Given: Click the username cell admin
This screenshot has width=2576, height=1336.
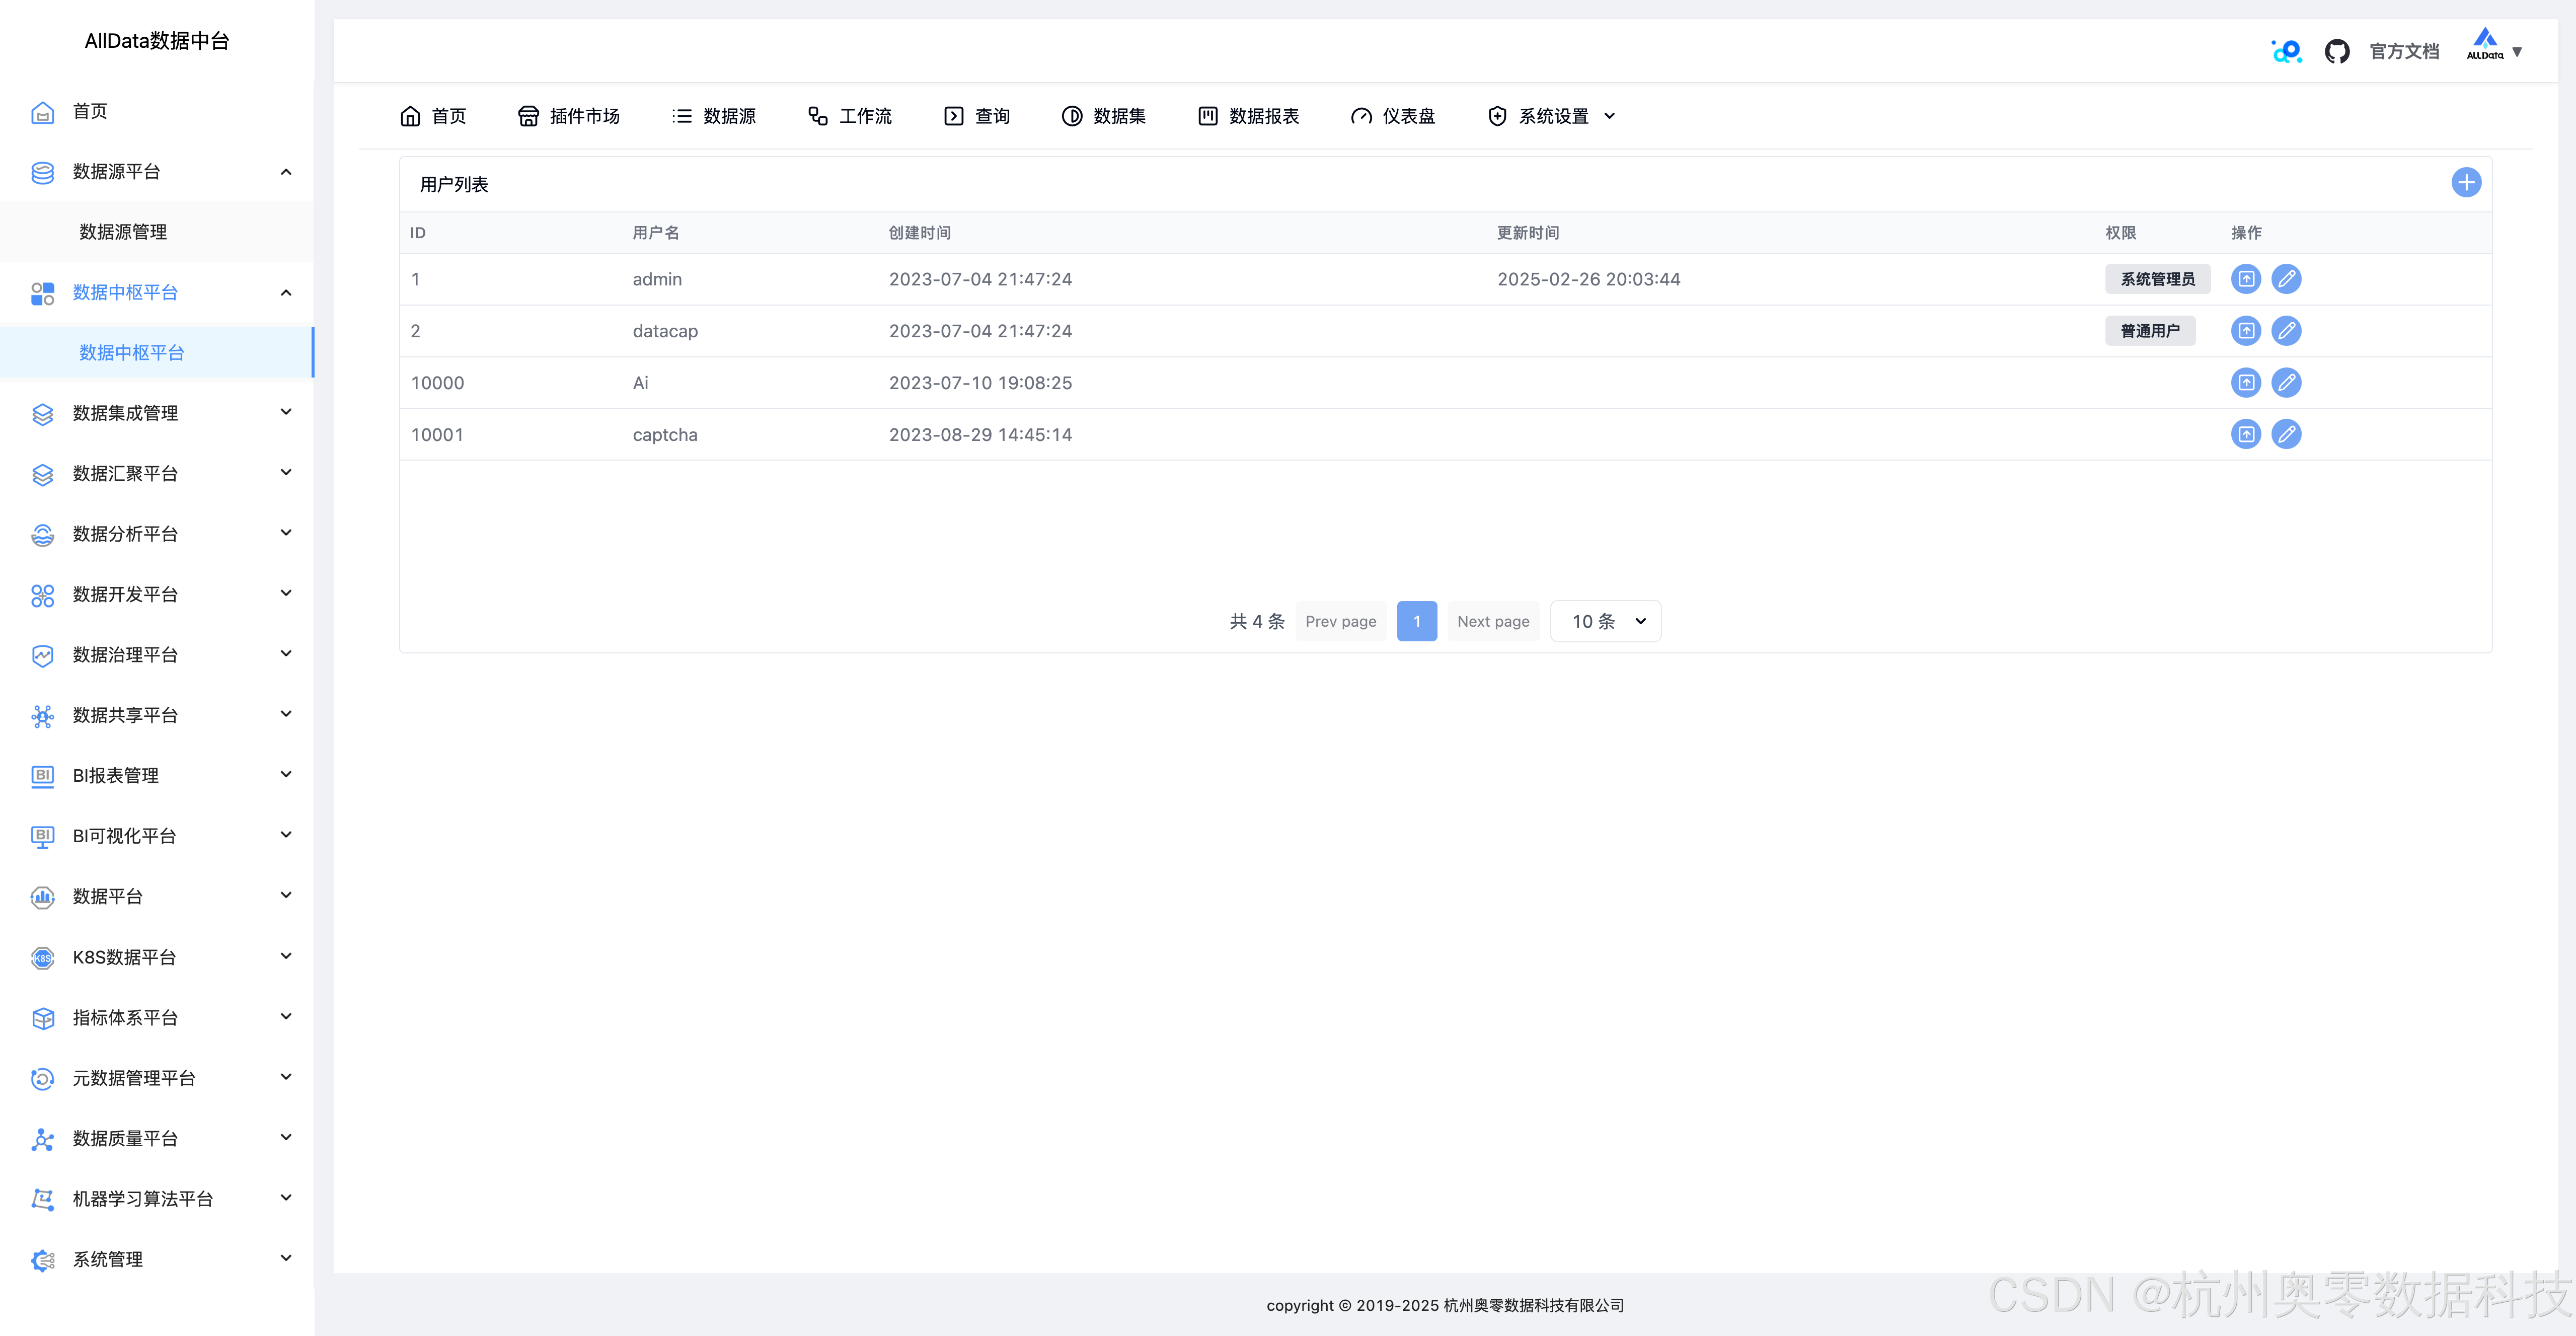Looking at the screenshot, I should click(x=657, y=279).
